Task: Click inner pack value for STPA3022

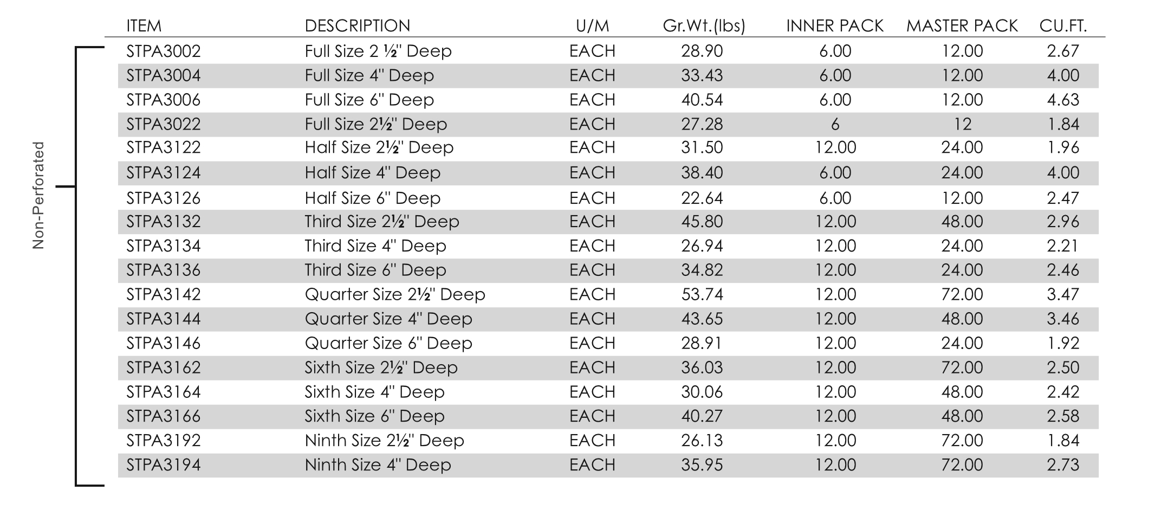Action: (835, 124)
